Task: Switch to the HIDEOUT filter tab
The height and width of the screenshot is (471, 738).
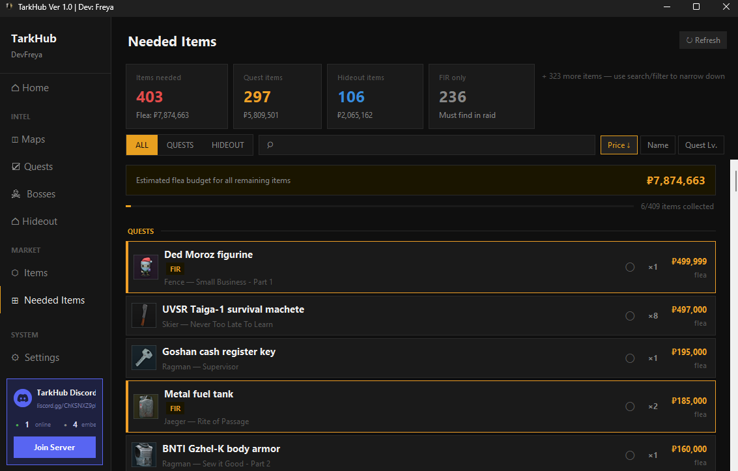Action: (x=228, y=145)
